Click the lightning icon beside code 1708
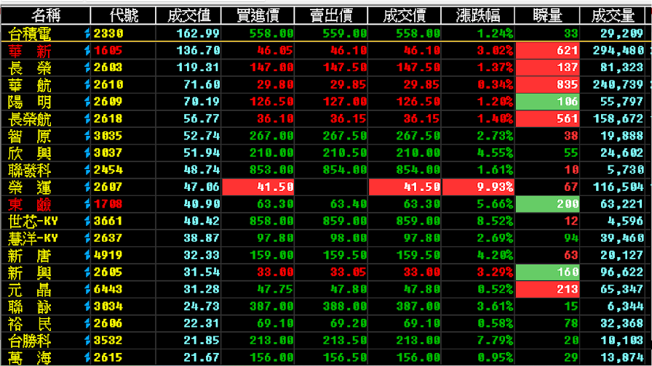This screenshot has width=652, height=366. coord(87,204)
